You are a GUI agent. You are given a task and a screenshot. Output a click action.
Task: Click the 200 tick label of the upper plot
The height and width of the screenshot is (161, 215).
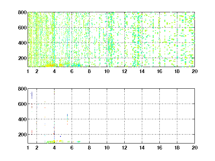point(22,58)
